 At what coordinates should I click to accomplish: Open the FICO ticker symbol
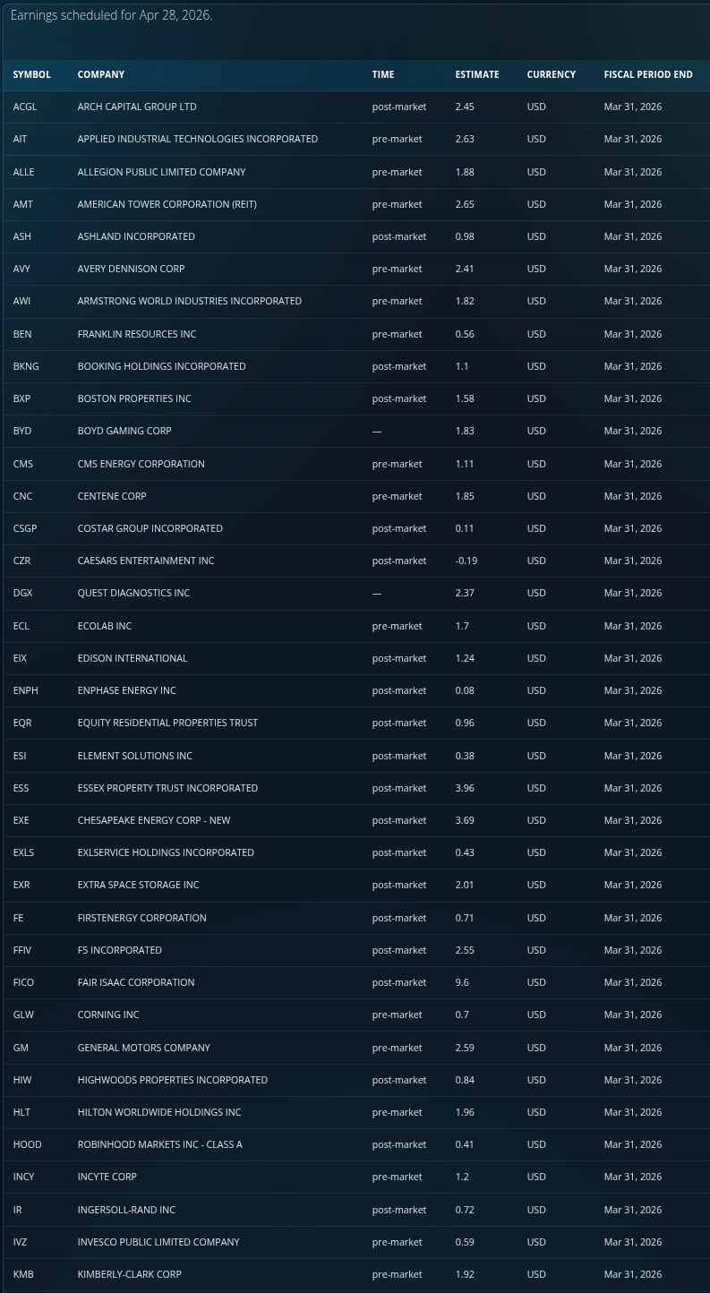(x=23, y=982)
